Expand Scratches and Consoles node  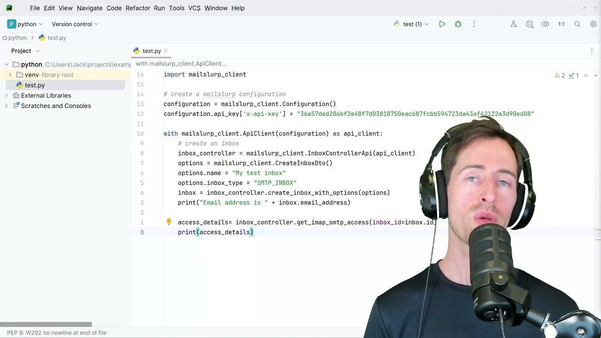7,106
